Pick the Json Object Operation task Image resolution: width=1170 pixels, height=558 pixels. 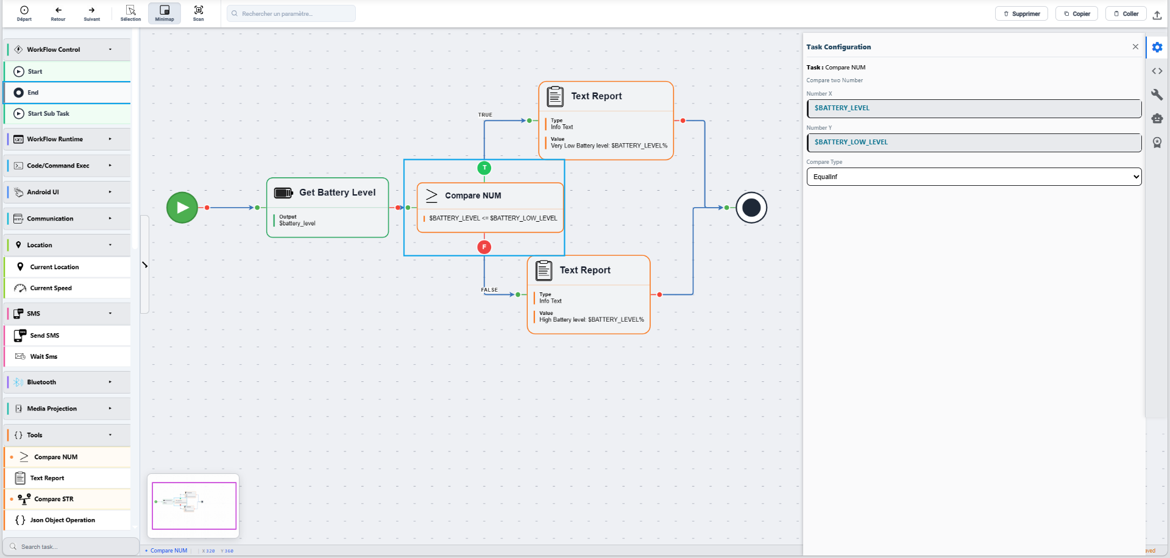click(x=68, y=520)
